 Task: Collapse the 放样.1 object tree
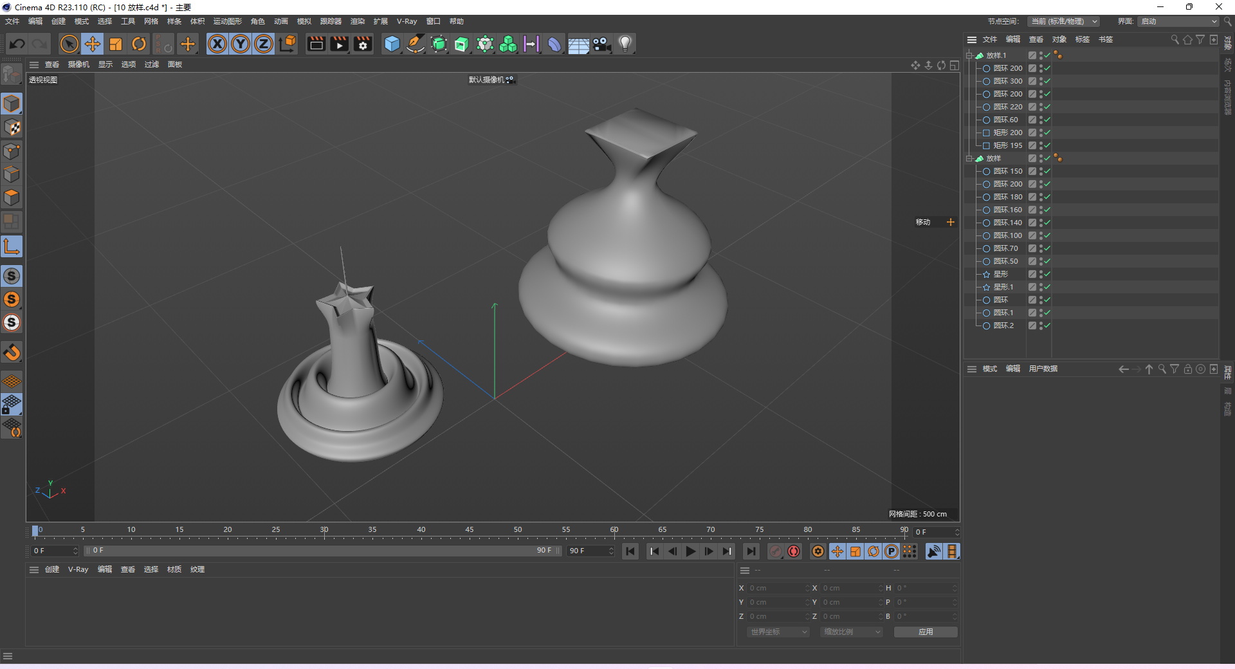click(x=969, y=55)
